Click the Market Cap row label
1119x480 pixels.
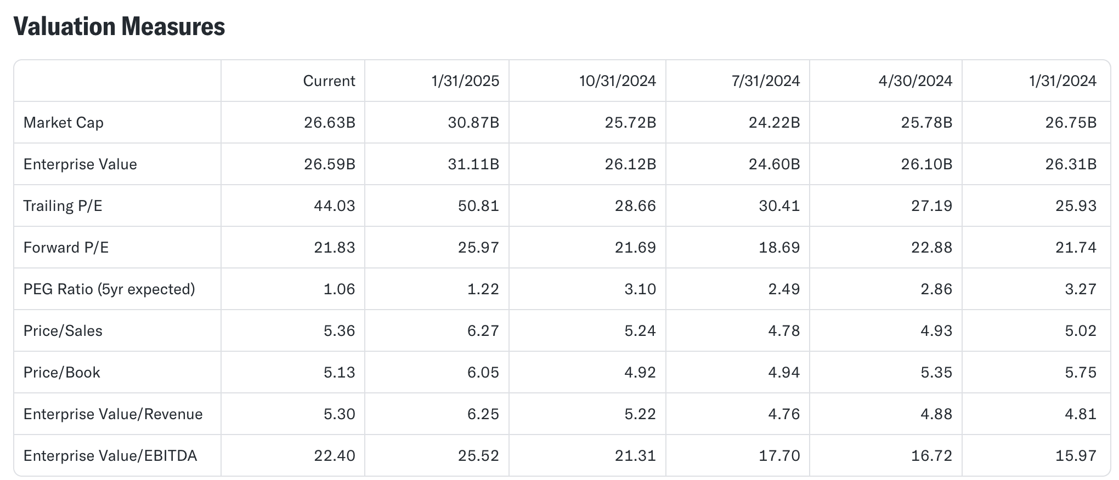[64, 123]
